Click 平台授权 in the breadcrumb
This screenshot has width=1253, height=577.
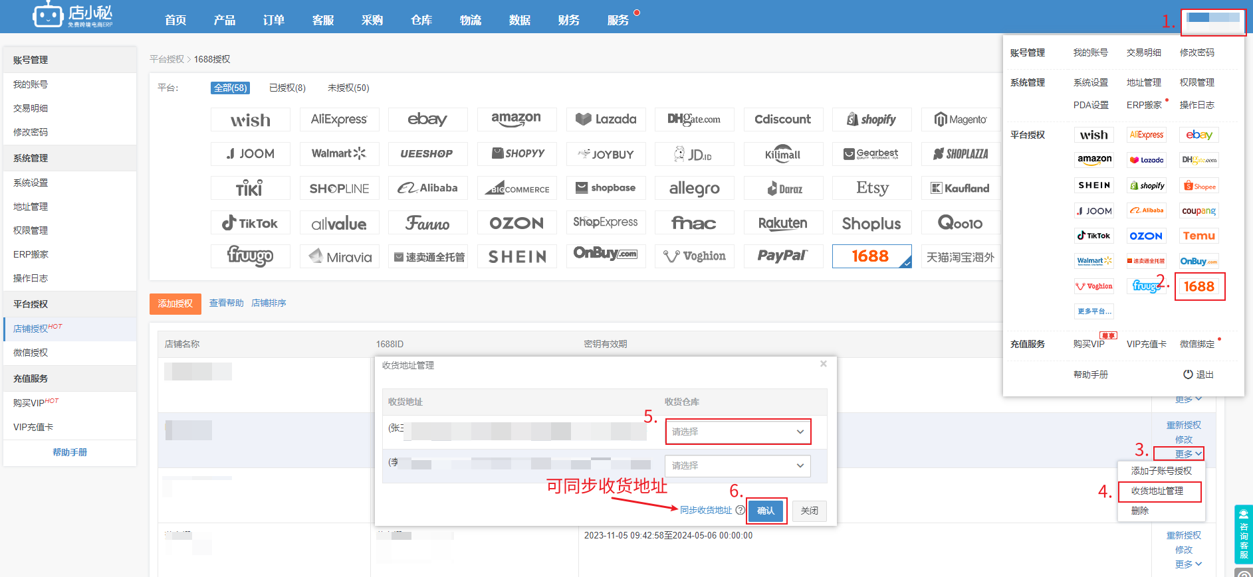click(x=166, y=59)
